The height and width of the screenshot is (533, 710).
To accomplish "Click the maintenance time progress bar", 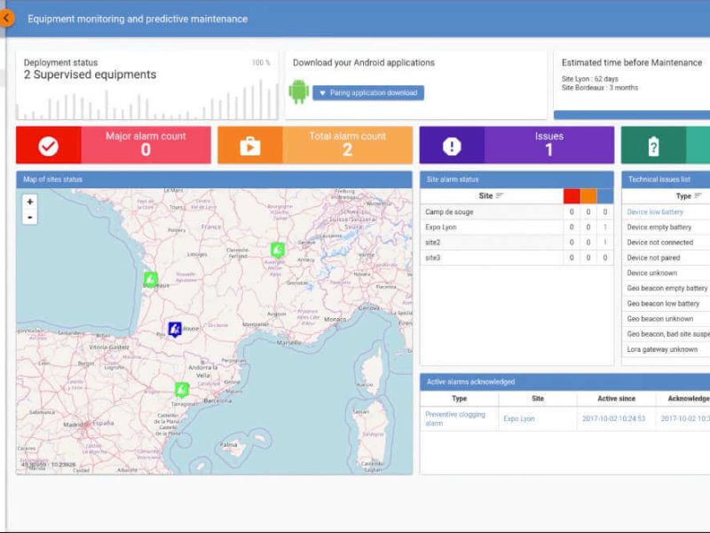I will click(632, 115).
